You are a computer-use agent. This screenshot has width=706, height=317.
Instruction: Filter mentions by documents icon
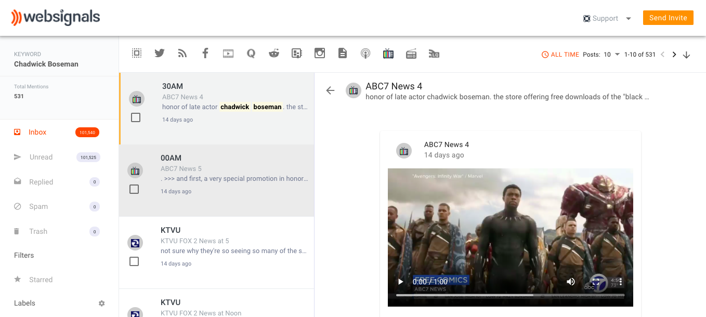(x=343, y=53)
